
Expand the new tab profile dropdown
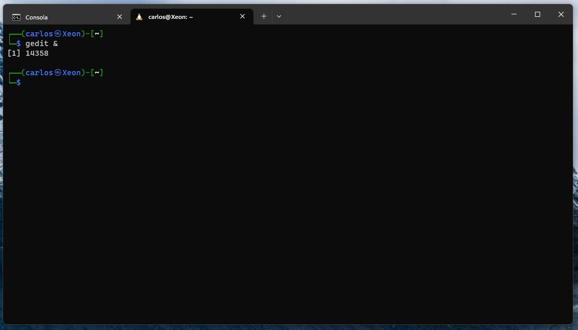tap(279, 16)
